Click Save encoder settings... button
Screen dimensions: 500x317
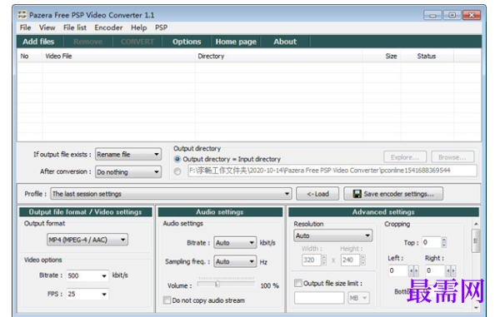point(393,194)
